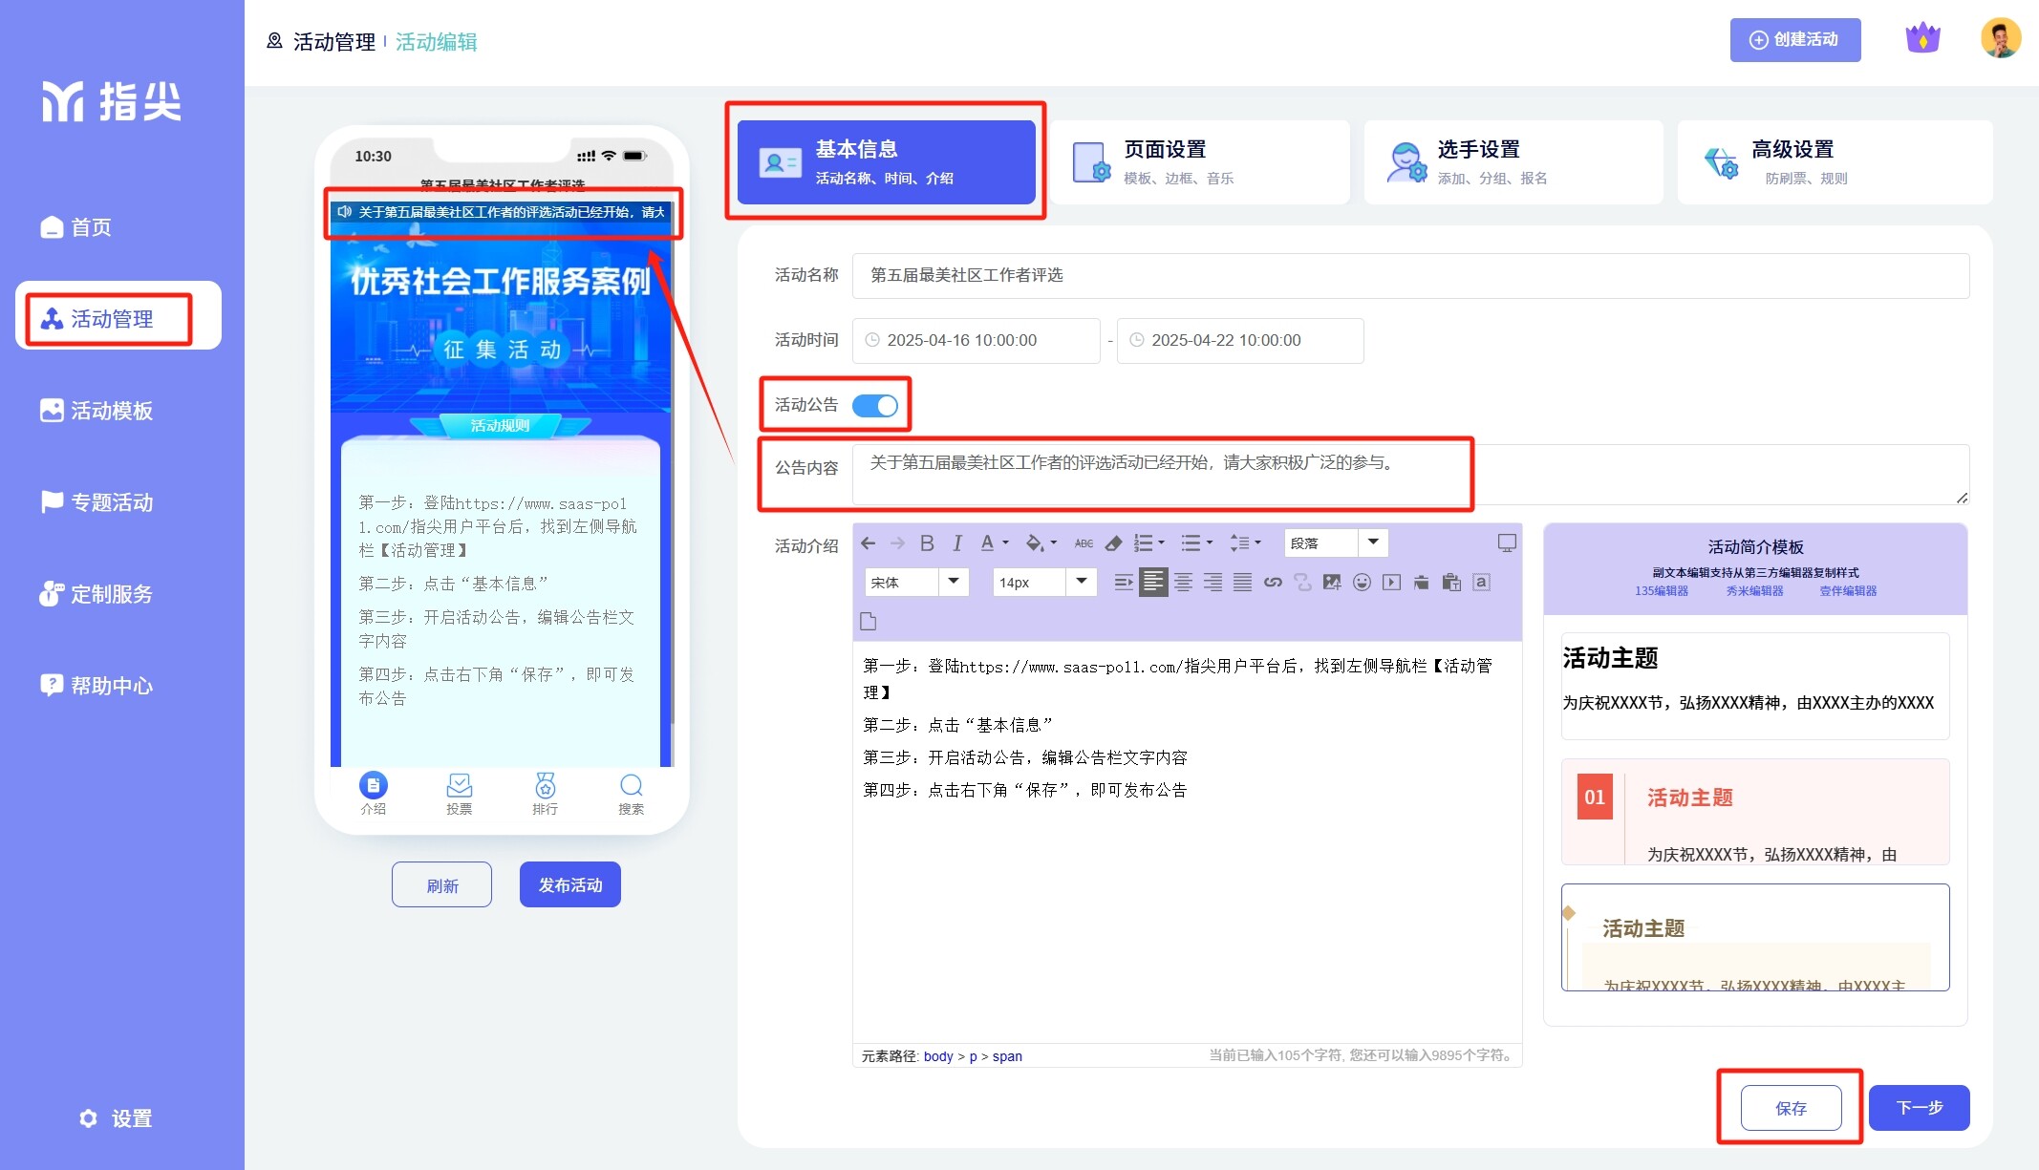Insert a hyperlink with link icon
This screenshot has width=2039, height=1170.
(1273, 583)
